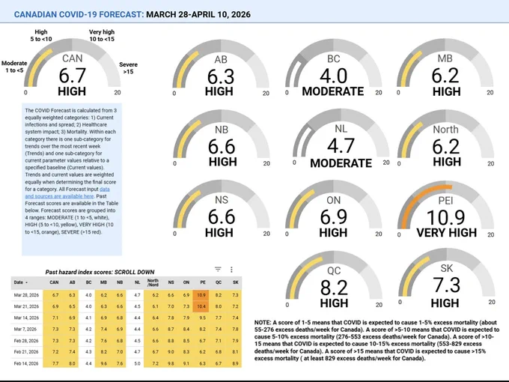This screenshot has height=382, width=509.
Task: Click the 4.1 BC cell in Mar 14 row
Action: pos(88,318)
